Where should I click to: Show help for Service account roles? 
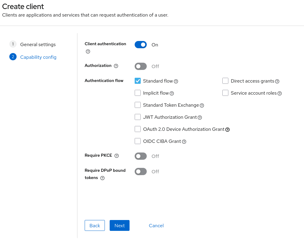[280, 93]
